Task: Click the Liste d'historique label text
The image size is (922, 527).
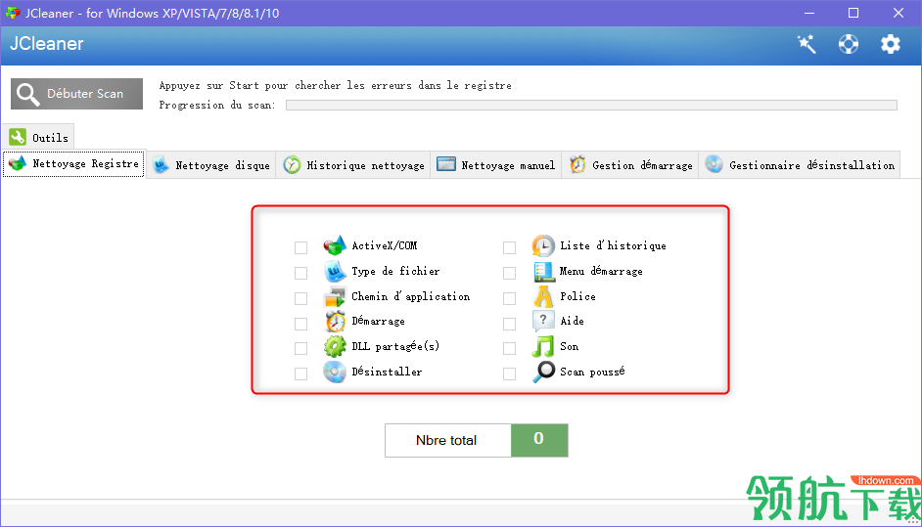Action: coord(613,245)
